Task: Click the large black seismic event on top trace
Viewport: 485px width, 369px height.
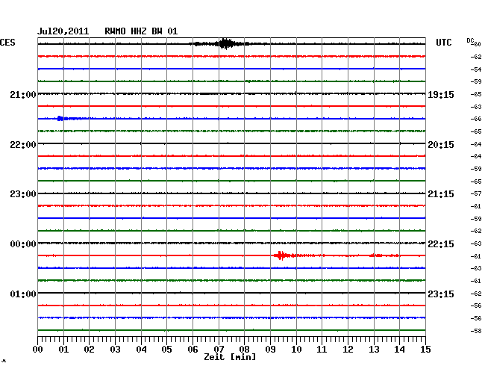Action: click(x=227, y=43)
